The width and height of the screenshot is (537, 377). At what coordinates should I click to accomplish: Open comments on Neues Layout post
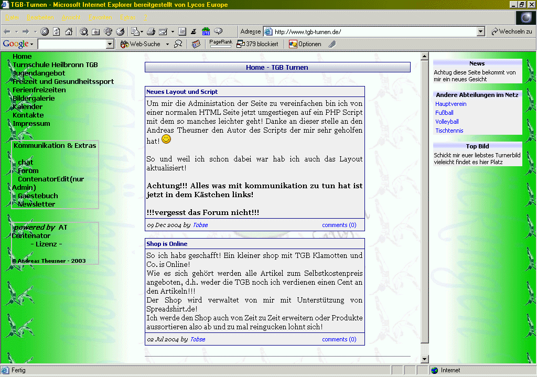tap(339, 225)
